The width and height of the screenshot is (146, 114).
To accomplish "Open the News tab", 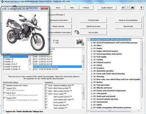I will 58,8.
